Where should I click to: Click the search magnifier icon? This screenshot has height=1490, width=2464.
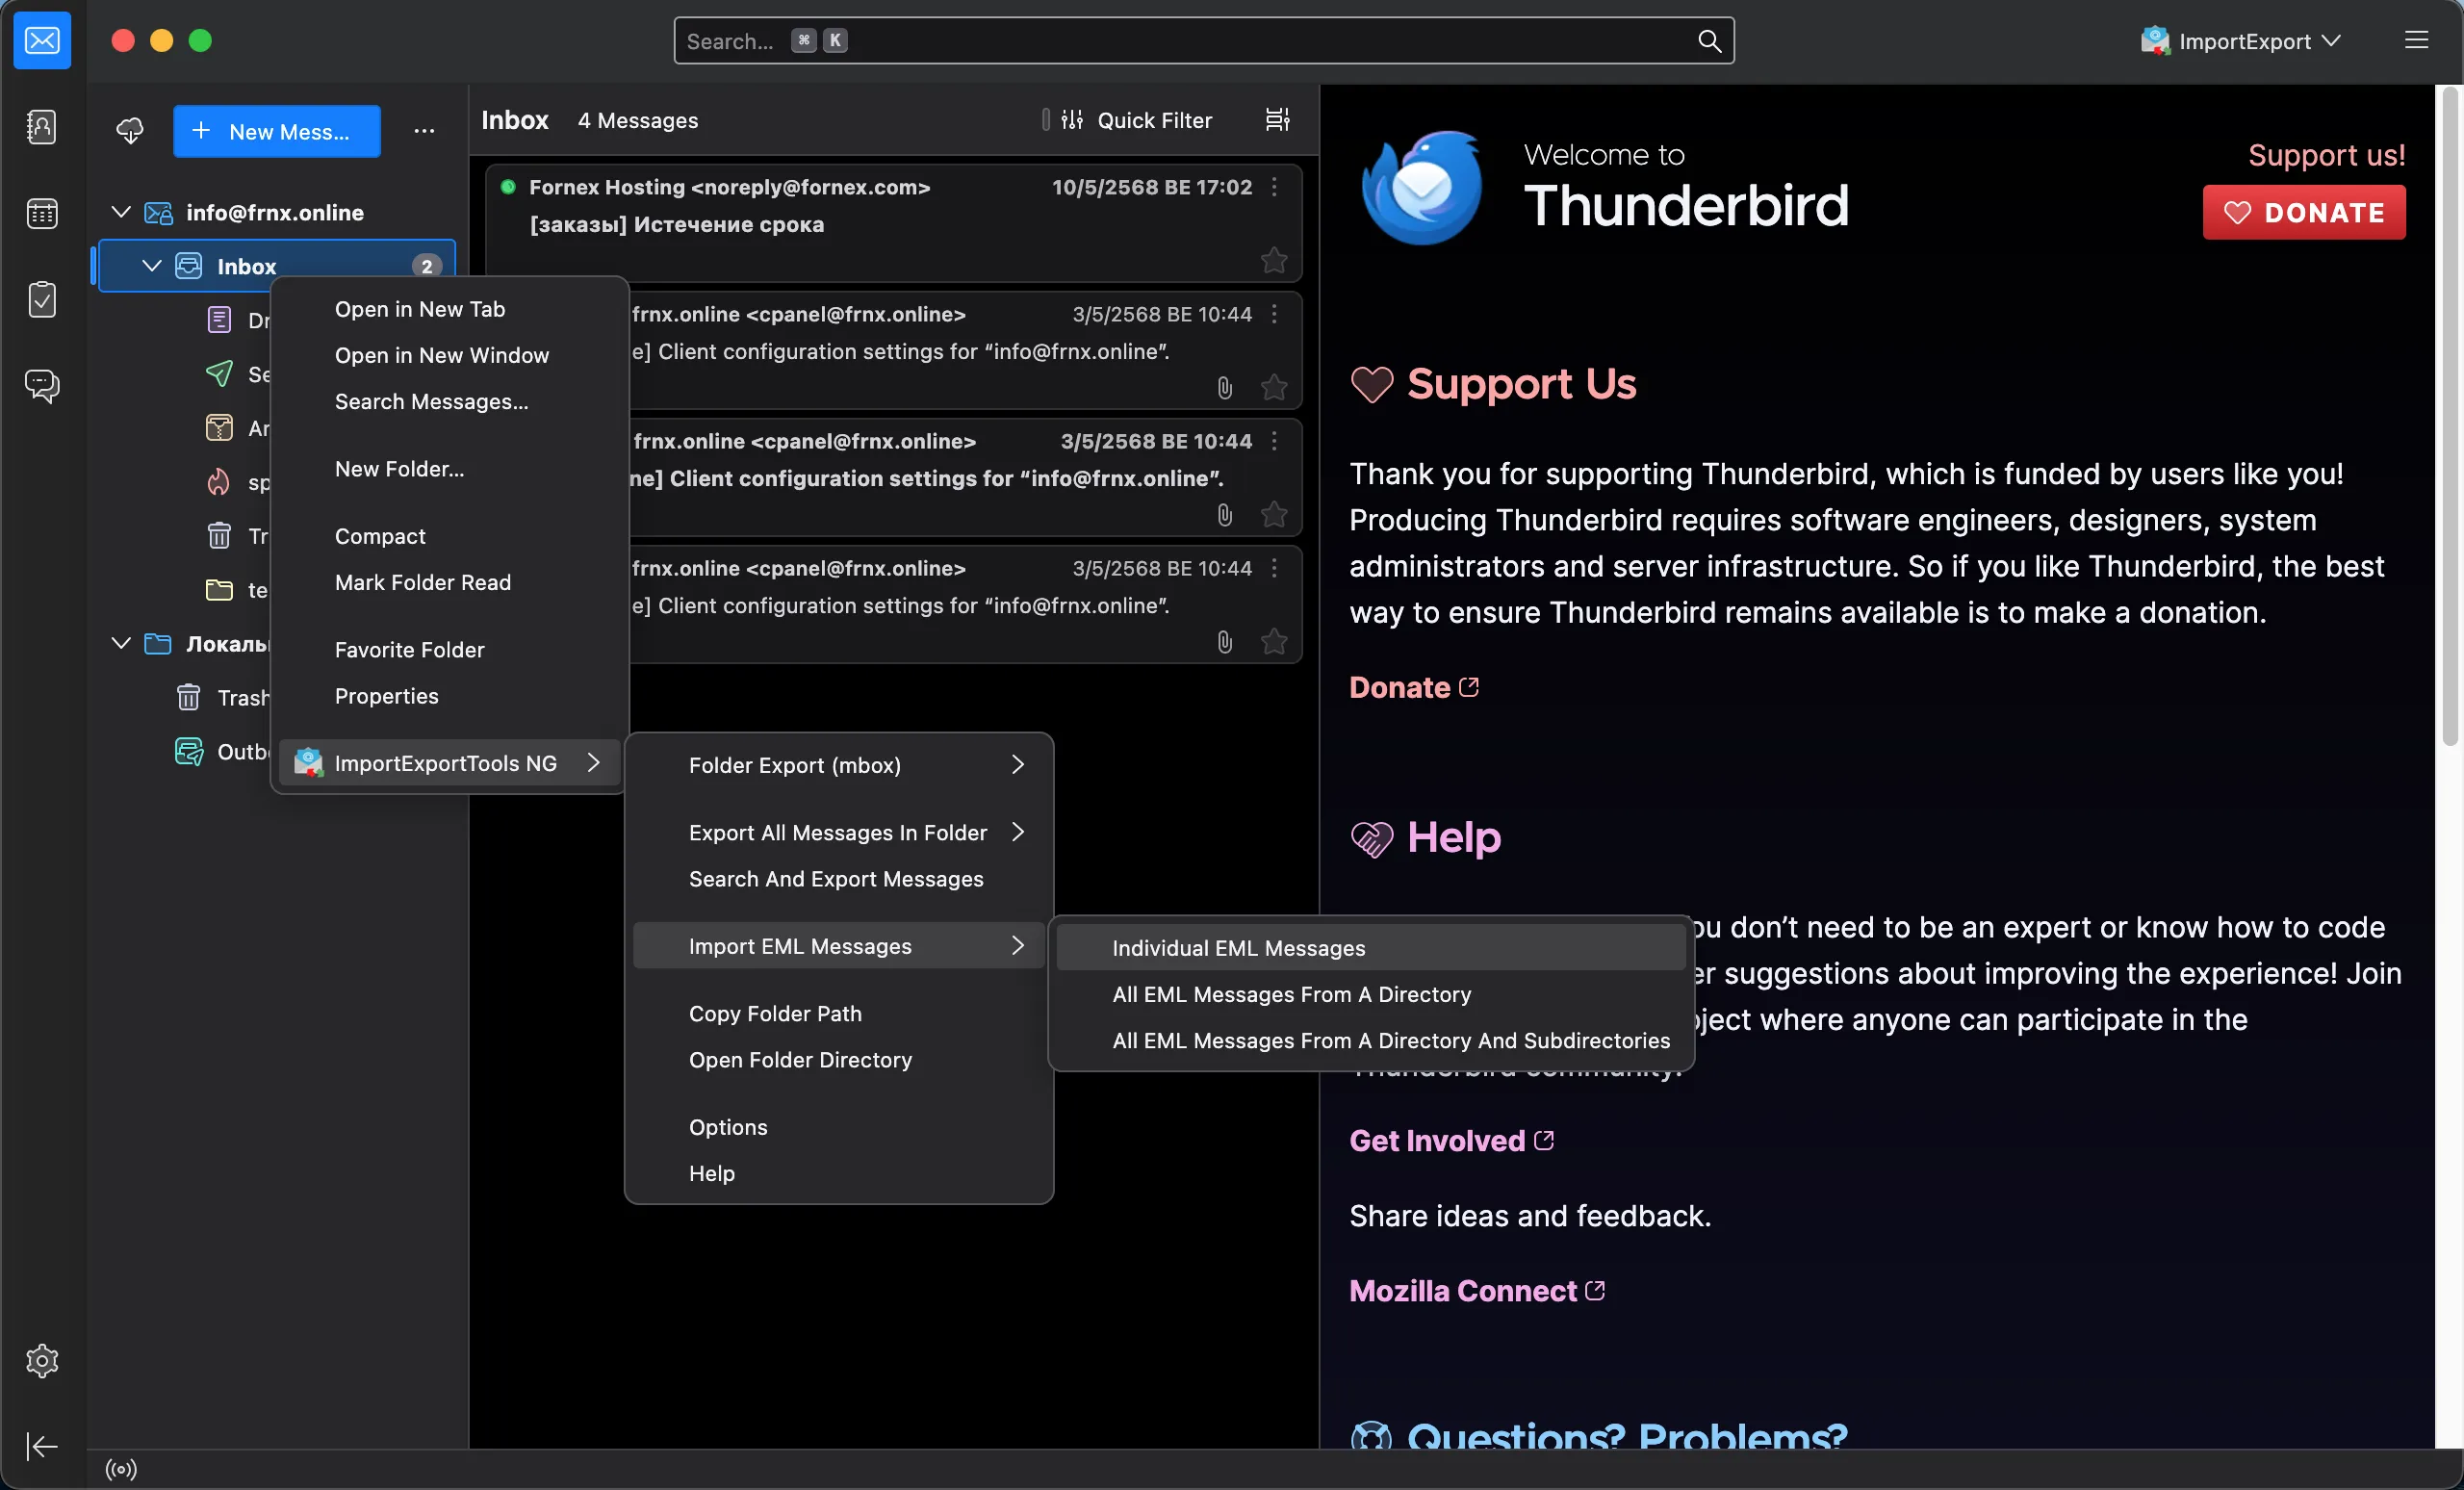coord(1709,41)
